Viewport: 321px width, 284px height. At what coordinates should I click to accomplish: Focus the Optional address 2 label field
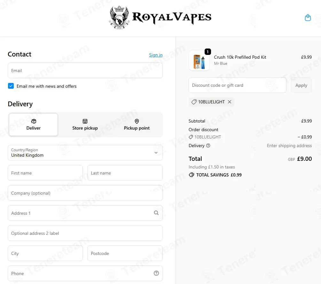pos(85,233)
